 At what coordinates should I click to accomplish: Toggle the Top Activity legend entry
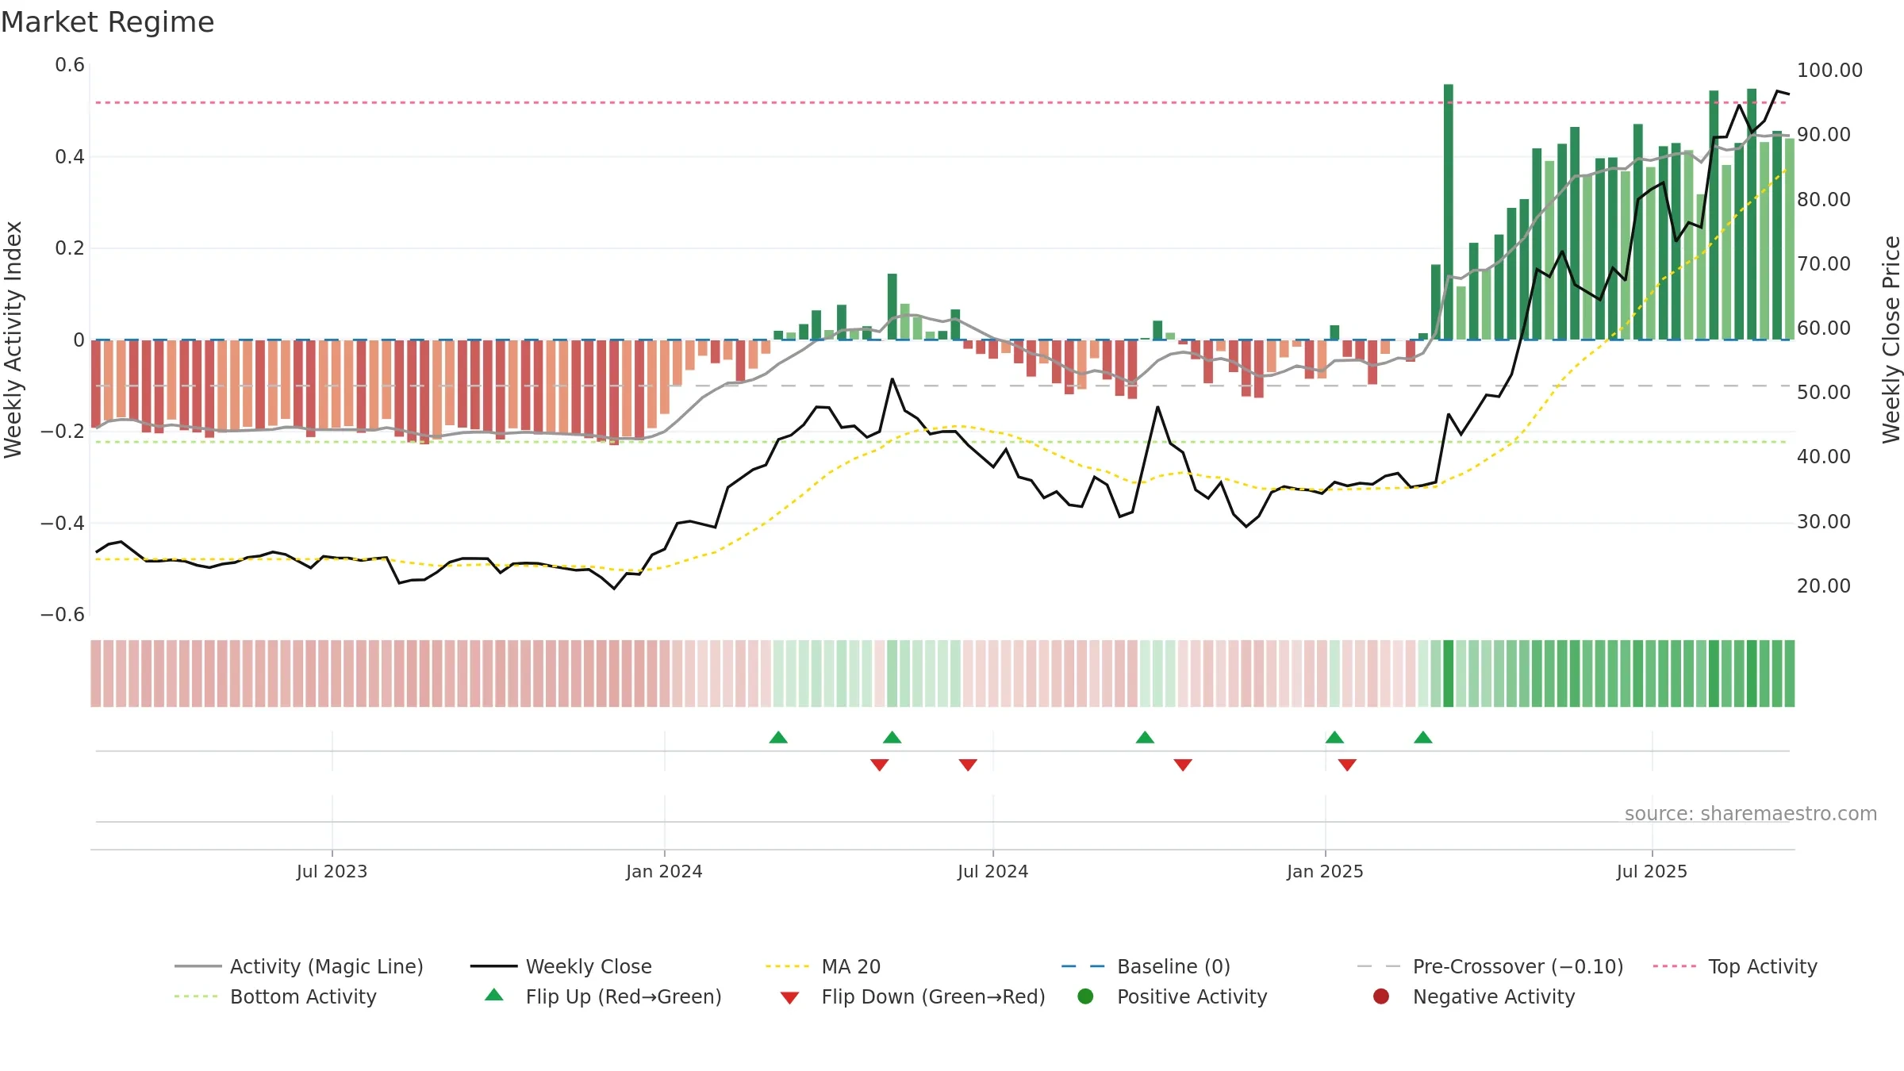click(x=1735, y=966)
